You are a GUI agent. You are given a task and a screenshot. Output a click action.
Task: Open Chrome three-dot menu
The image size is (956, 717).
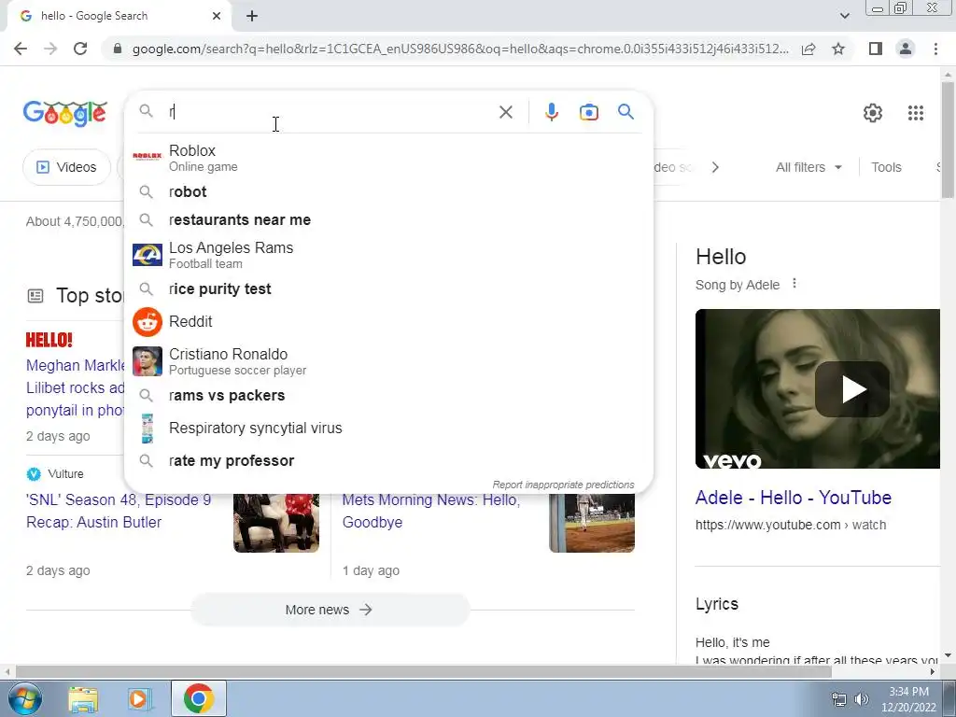coord(935,49)
